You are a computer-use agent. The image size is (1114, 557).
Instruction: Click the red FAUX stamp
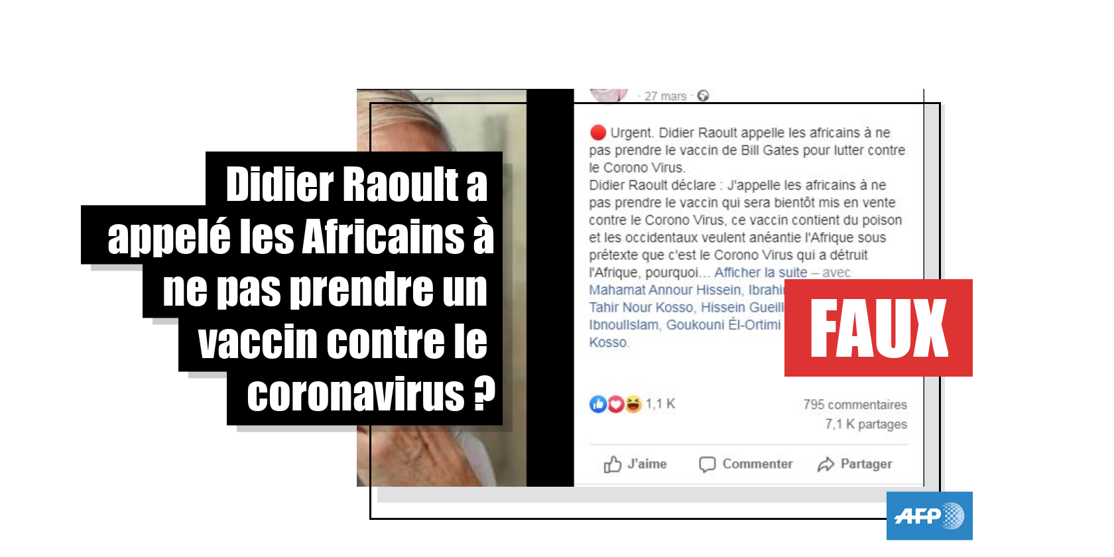tap(879, 328)
